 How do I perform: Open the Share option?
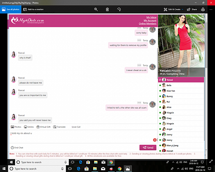click(x=192, y=9)
